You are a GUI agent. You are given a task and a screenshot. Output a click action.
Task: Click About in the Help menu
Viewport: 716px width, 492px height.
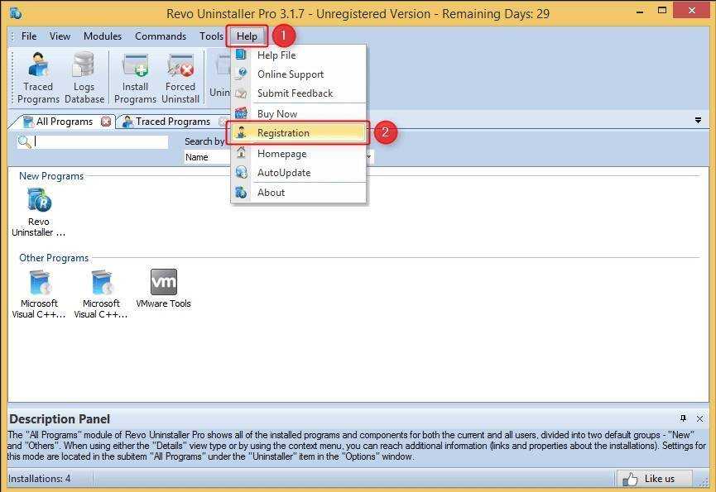271,193
